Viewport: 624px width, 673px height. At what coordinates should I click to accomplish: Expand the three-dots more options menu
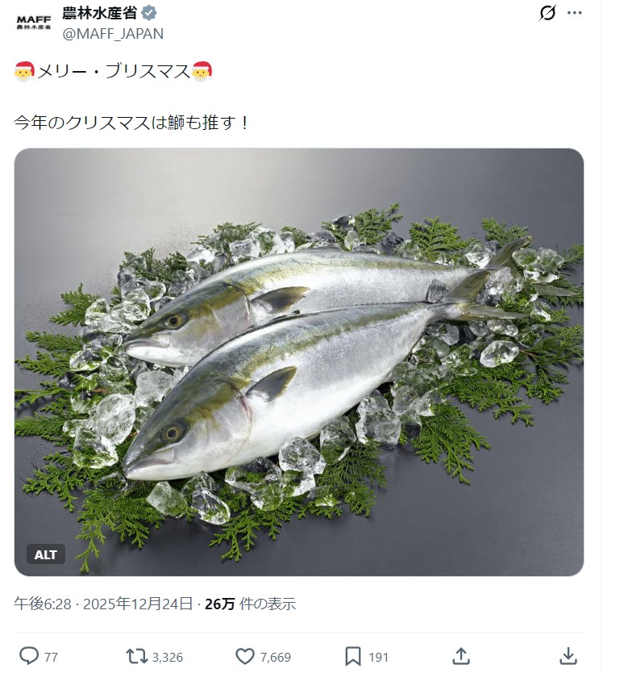(574, 14)
